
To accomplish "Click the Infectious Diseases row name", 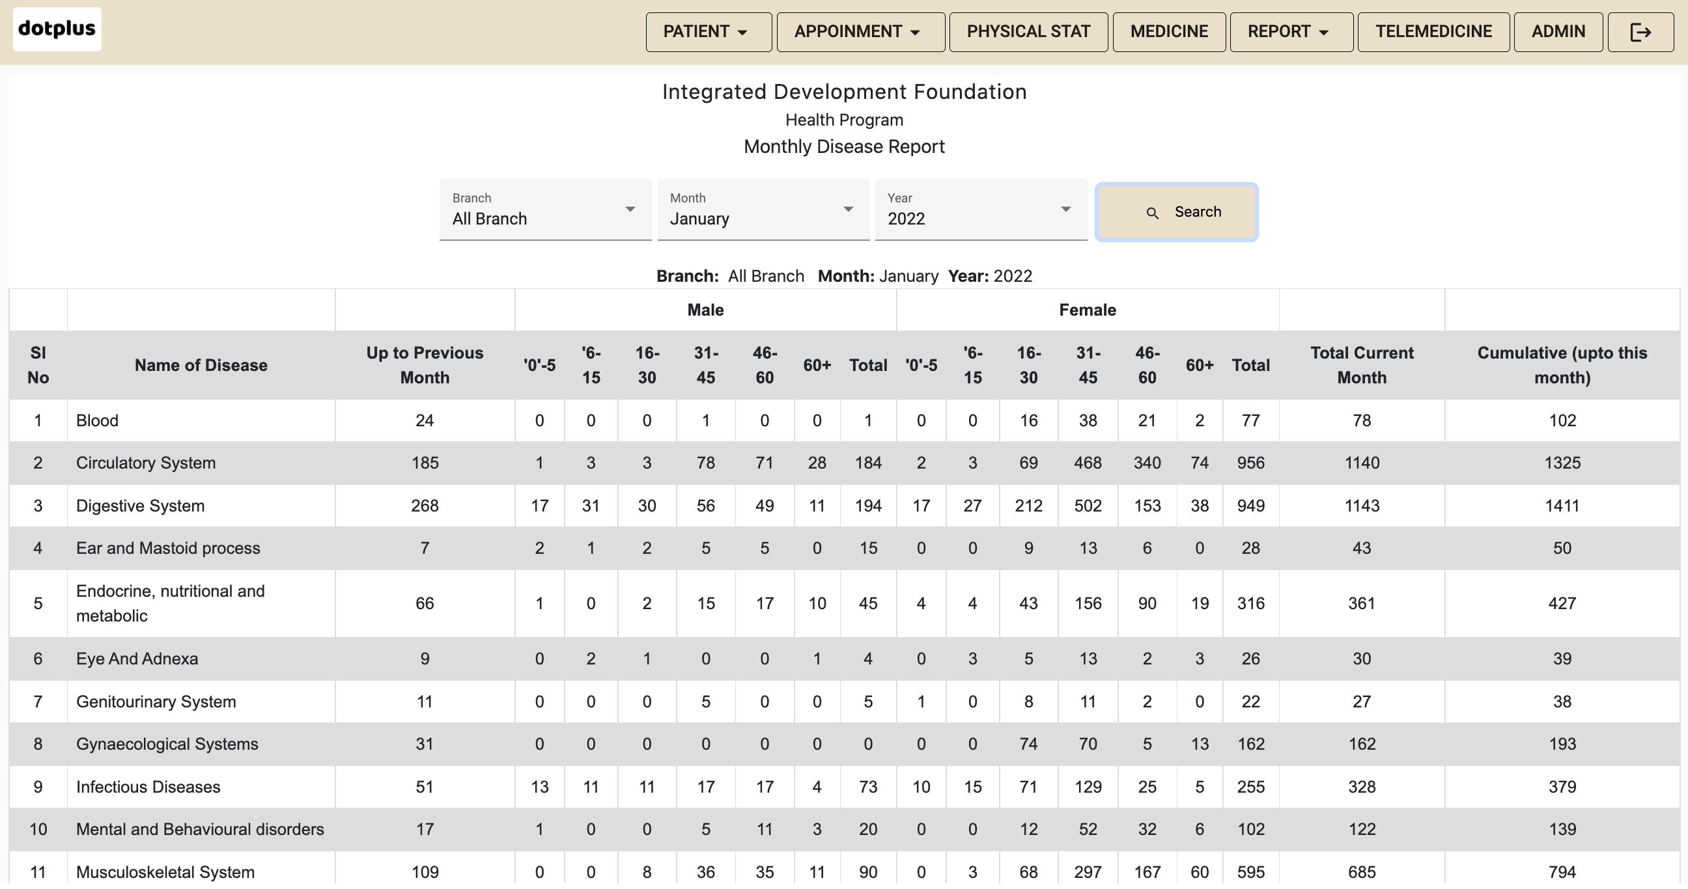I will (148, 787).
